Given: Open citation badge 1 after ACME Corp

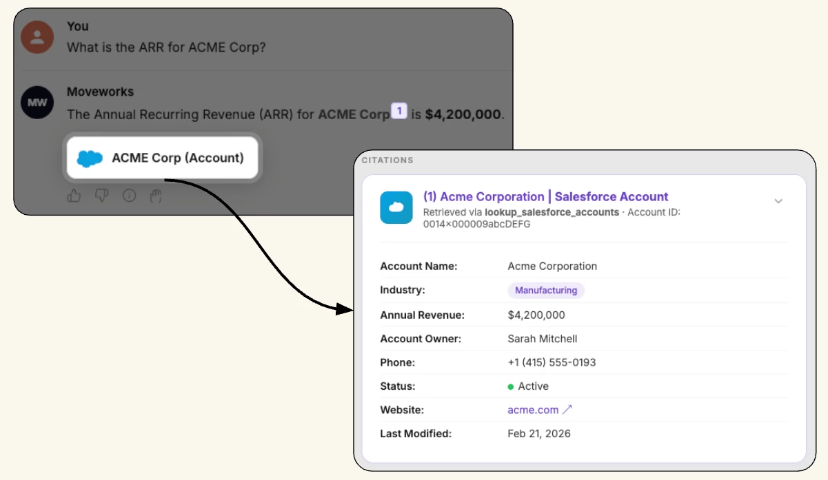Looking at the screenshot, I should point(399,110).
